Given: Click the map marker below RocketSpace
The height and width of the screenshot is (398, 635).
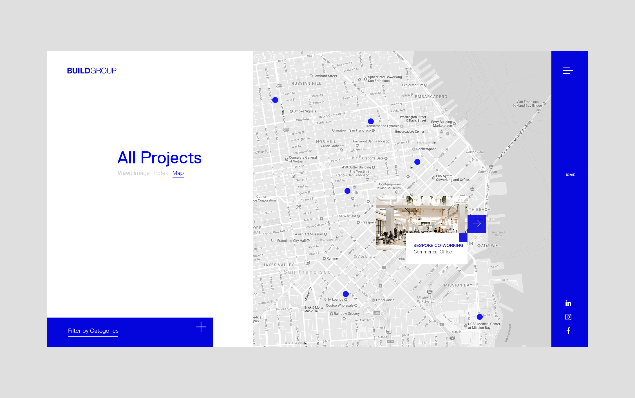Looking at the screenshot, I should pos(417,162).
